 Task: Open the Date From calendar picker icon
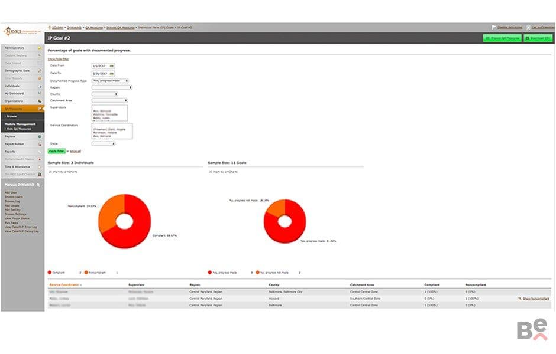tap(112, 66)
